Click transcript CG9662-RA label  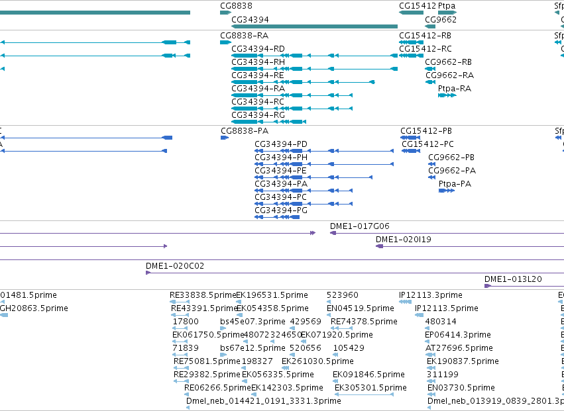[449, 75]
